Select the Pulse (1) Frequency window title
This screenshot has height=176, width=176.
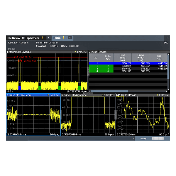[x=19, y=95]
